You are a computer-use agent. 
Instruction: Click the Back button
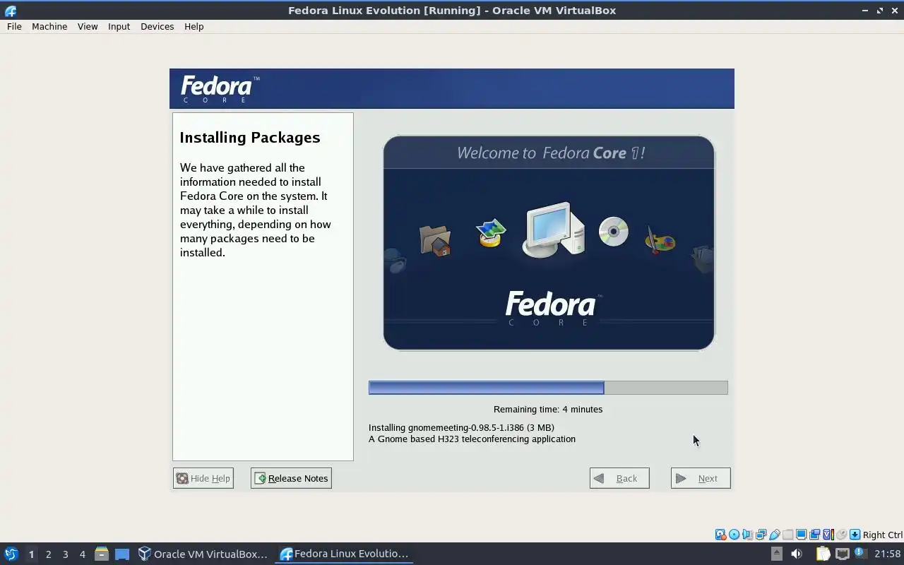pyautogui.click(x=619, y=478)
